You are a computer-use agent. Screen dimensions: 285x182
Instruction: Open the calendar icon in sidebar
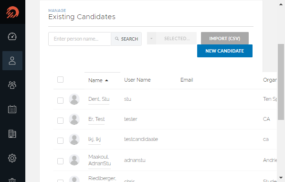[x=12, y=109]
